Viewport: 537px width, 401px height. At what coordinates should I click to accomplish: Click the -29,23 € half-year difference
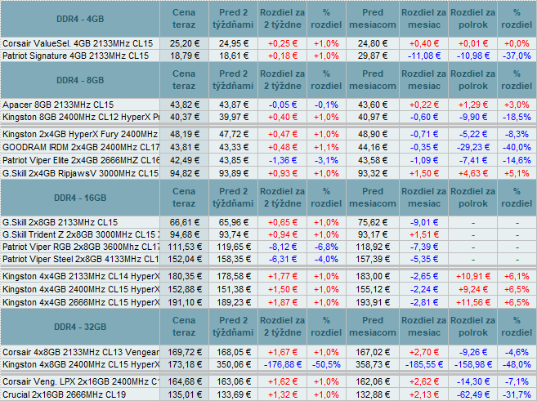pos(473,147)
